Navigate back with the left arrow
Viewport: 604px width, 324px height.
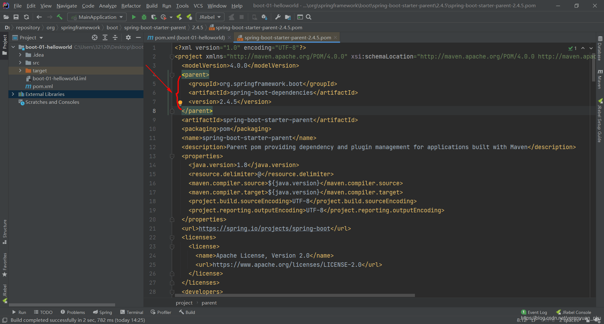click(x=39, y=17)
